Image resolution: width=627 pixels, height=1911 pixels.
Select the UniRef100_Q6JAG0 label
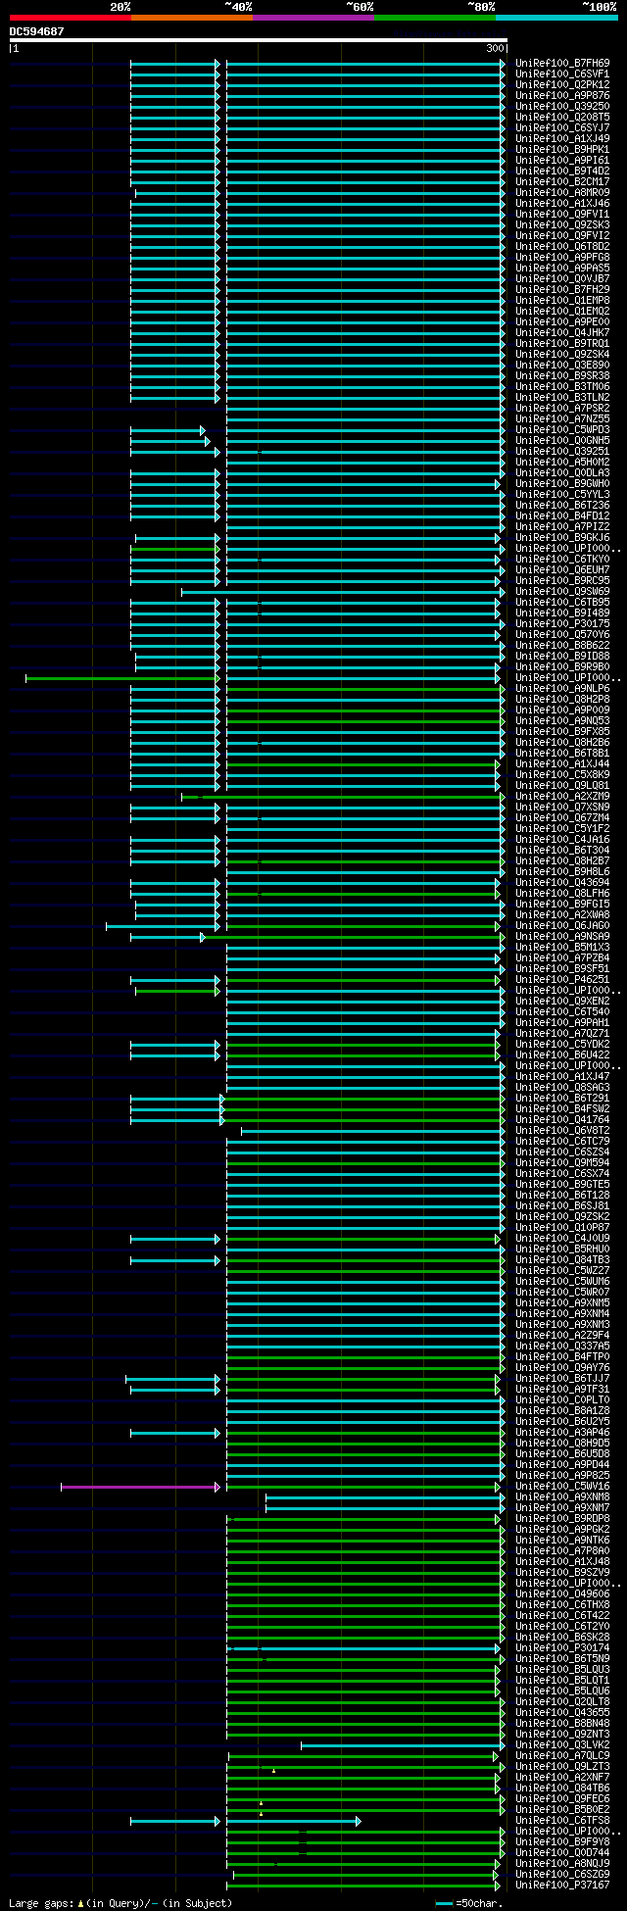(562, 925)
